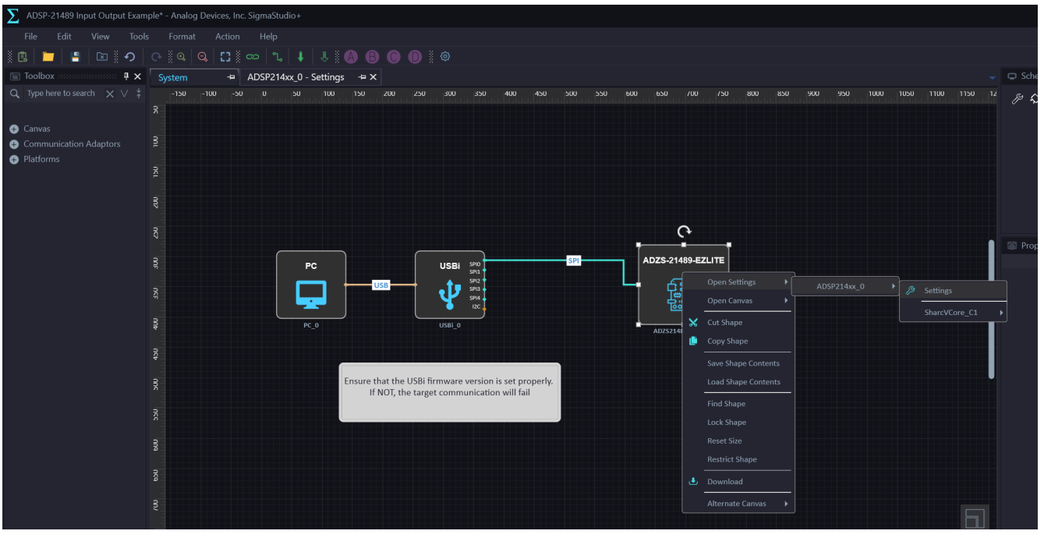1044x538 pixels.
Task: Click the wrench icon in right panel
Action: (x=1017, y=98)
